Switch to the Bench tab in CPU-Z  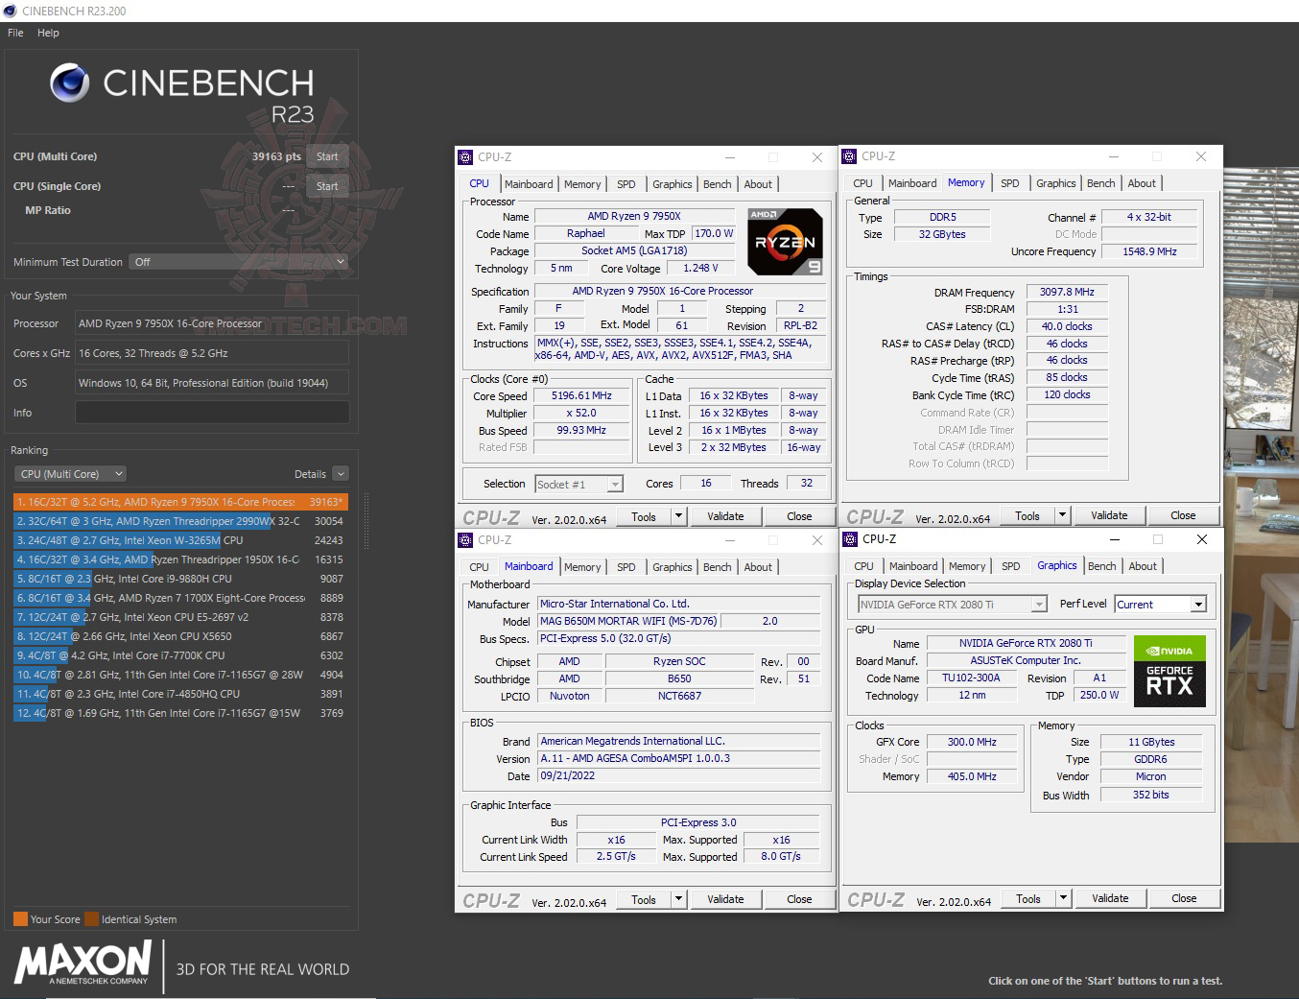(717, 183)
